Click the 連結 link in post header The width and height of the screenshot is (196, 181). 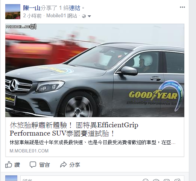tap(74, 8)
